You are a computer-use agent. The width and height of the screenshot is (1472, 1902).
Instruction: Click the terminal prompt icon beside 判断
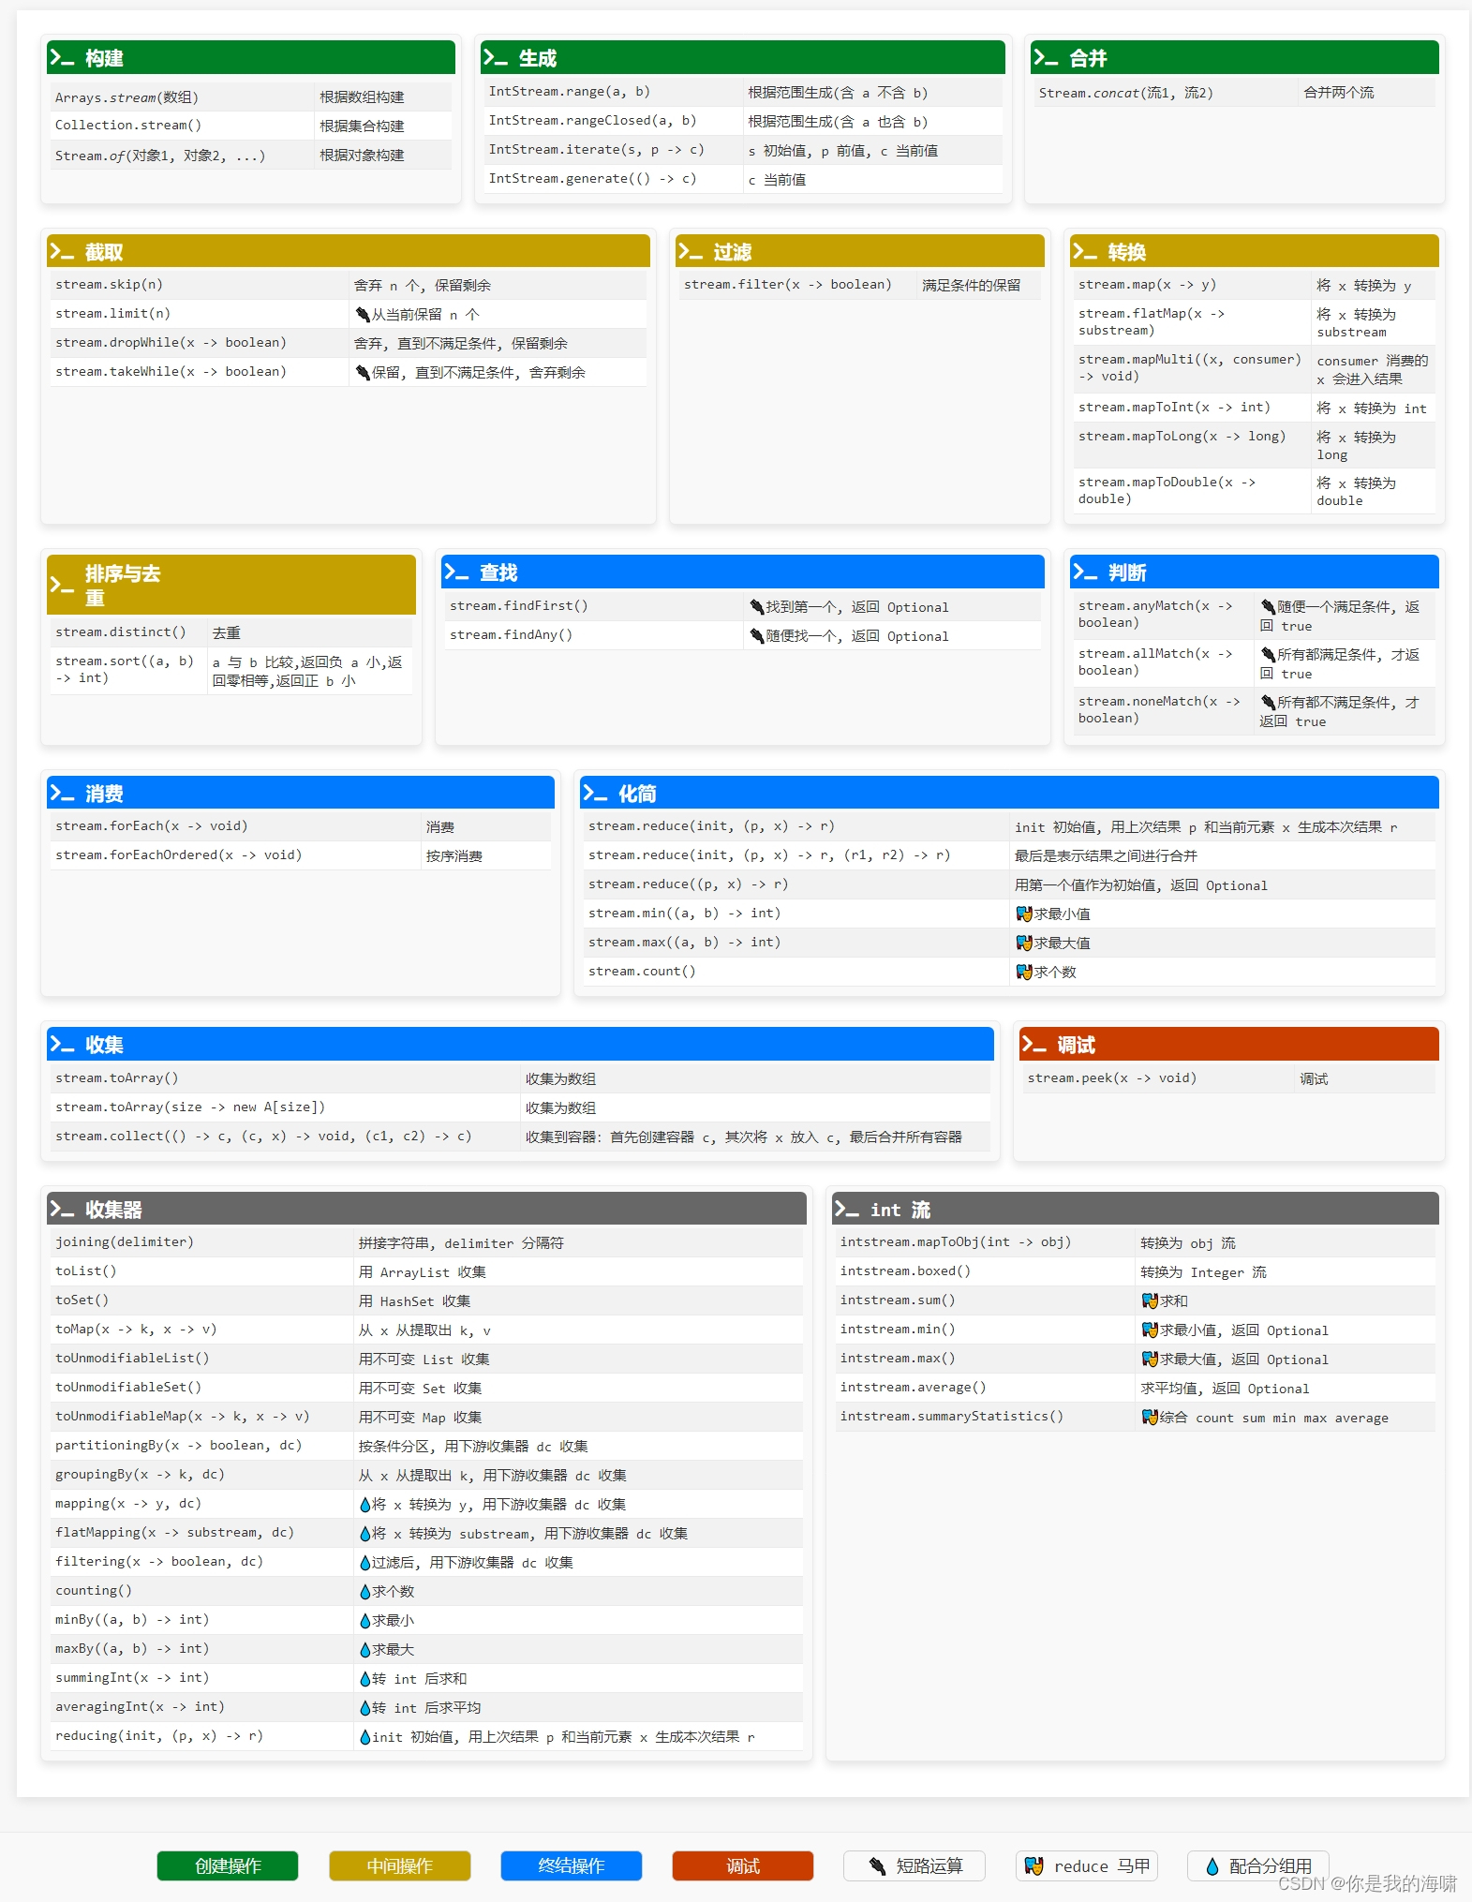(1085, 572)
